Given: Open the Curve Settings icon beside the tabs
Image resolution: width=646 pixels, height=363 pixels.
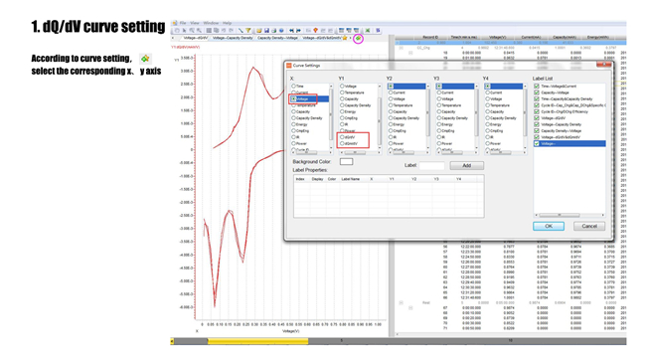Looking at the screenshot, I should click(359, 38).
